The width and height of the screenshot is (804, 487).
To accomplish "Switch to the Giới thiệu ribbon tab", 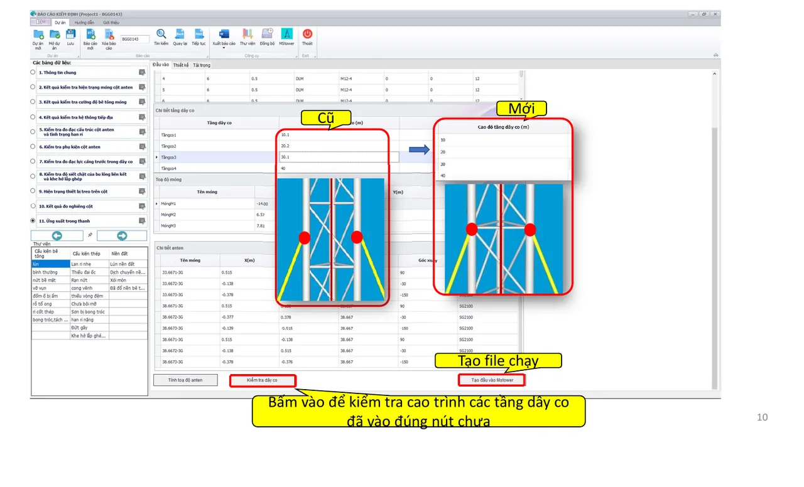I will click(x=111, y=22).
